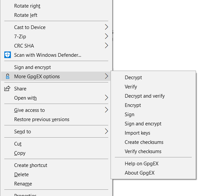This screenshot has width=198, height=196.
Task: Click the Share arrow icon
Action: click(x=7, y=89)
